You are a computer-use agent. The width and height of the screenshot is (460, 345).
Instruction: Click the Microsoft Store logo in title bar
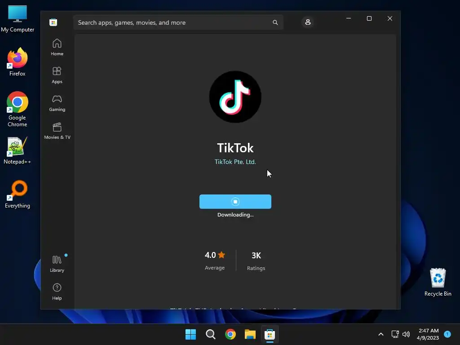tap(53, 22)
